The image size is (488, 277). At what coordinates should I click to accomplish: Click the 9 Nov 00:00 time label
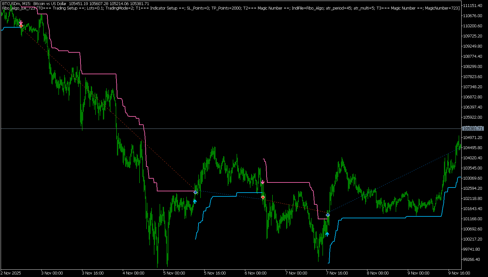click(419, 273)
